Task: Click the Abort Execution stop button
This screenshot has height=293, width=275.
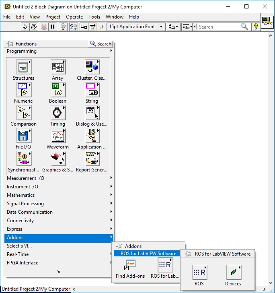Action: (44, 27)
